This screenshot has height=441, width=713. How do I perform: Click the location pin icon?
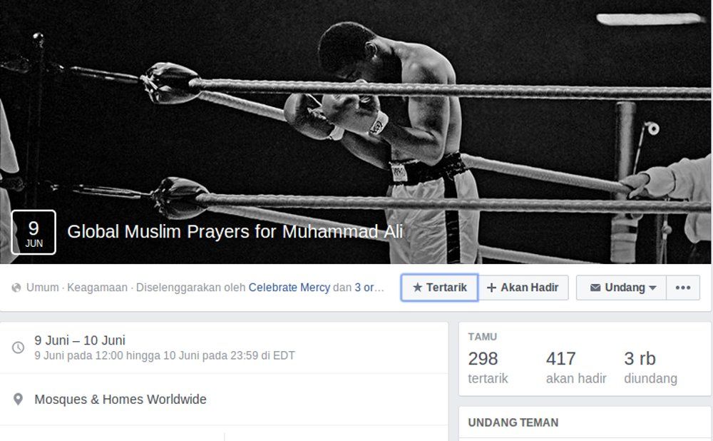tap(18, 399)
